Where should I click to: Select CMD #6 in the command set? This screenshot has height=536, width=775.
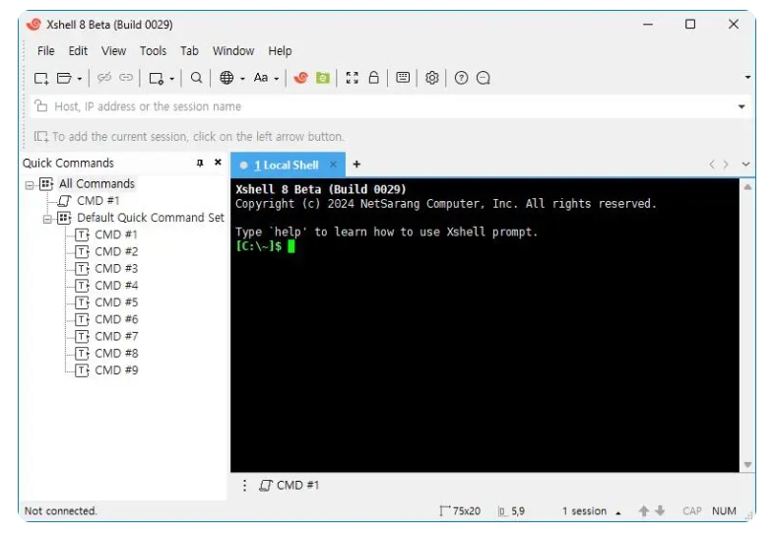click(116, 319)
